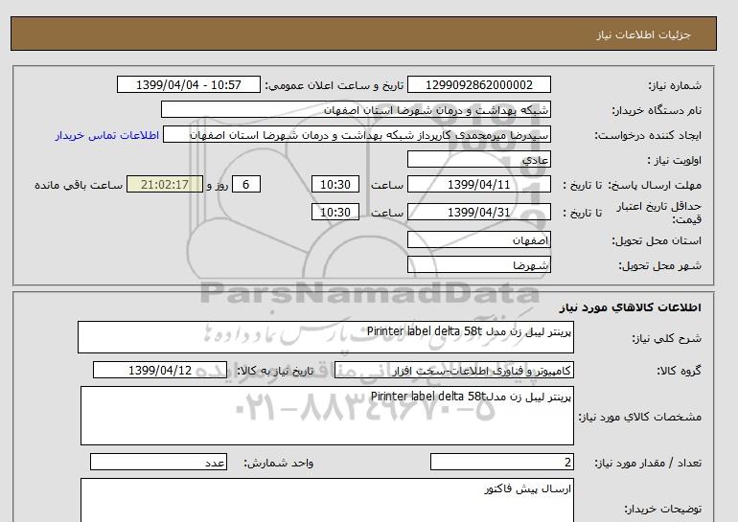738x522 pixels.
Task: Click the remaining days box showing 6
Action: (245, 184)
